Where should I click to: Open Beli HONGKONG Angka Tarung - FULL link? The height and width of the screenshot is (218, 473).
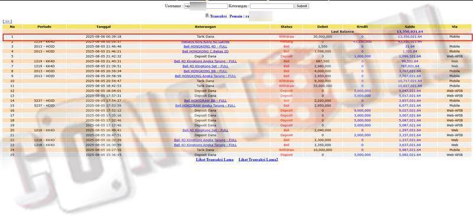click(x=205, y=76)
